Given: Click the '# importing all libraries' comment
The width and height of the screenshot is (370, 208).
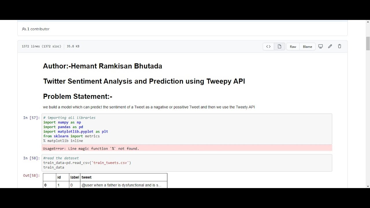Looking at the screenshot, I should point(69,118).
